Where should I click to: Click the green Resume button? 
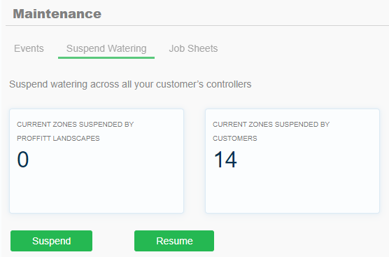pos(174,241)
